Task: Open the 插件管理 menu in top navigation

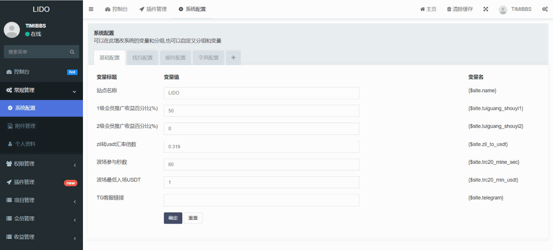Action: point(153,9)
